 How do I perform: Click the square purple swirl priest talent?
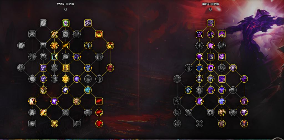(x=88, y=23)
